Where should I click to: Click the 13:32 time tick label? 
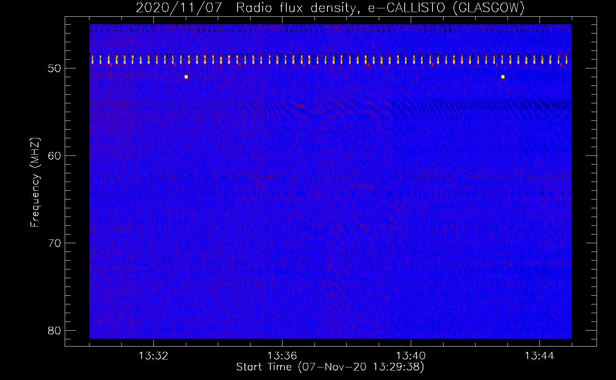click(153, 356)
